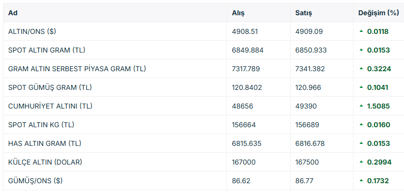Click up arrow beside 0.1041

coord(361,87)
